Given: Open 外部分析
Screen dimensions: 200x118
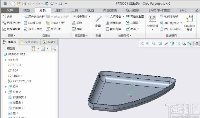Looking at the screenshot, I should (x=54, y=29).
